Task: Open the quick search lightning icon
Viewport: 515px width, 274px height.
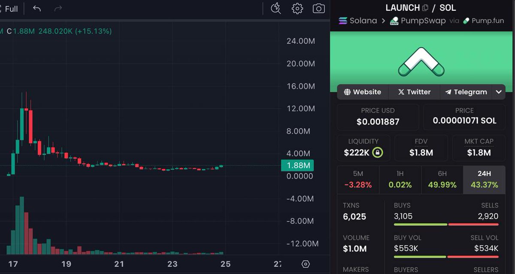Action: tap(276, 8)
